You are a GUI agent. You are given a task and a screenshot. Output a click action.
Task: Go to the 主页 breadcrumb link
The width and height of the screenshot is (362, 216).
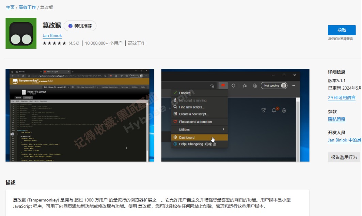[10, 7]
